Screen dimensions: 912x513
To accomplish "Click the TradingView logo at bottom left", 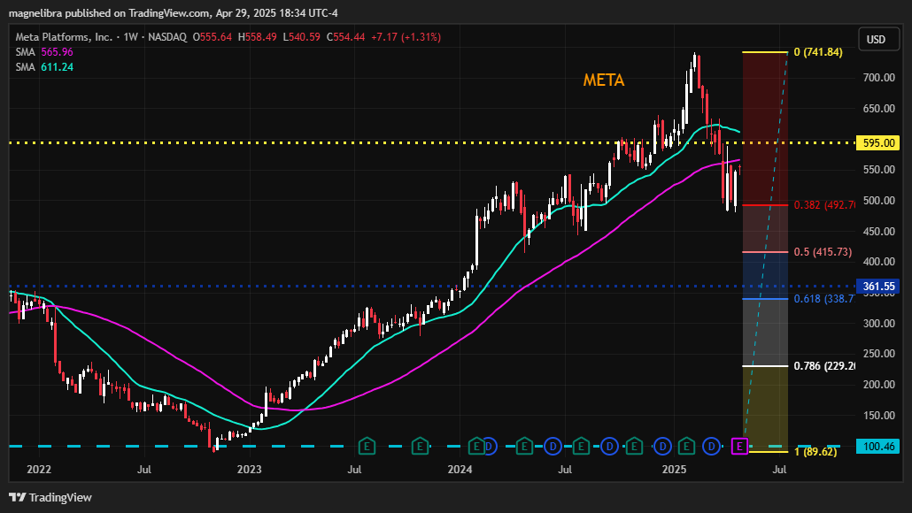I will (x=50, y=497).
